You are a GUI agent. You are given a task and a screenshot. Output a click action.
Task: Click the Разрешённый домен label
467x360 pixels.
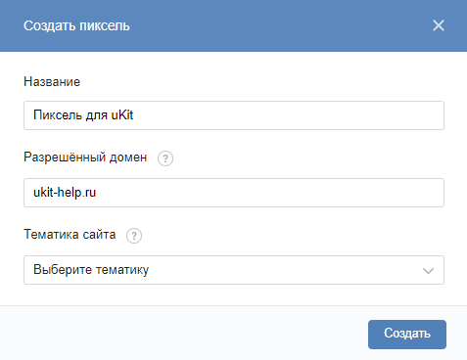pos(85,157)
